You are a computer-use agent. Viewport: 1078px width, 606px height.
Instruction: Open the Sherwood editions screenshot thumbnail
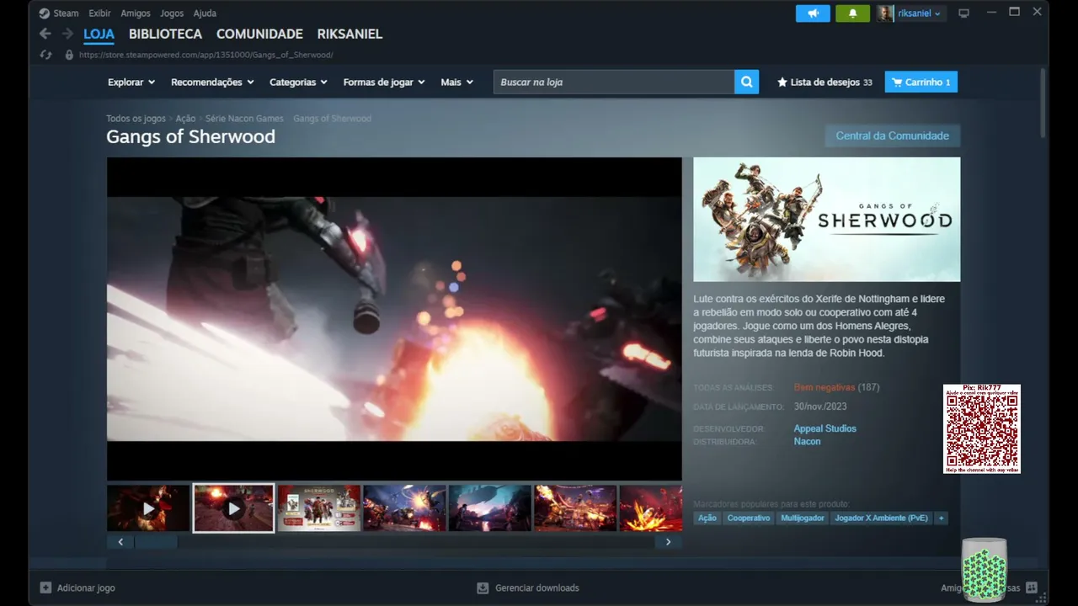319,508
